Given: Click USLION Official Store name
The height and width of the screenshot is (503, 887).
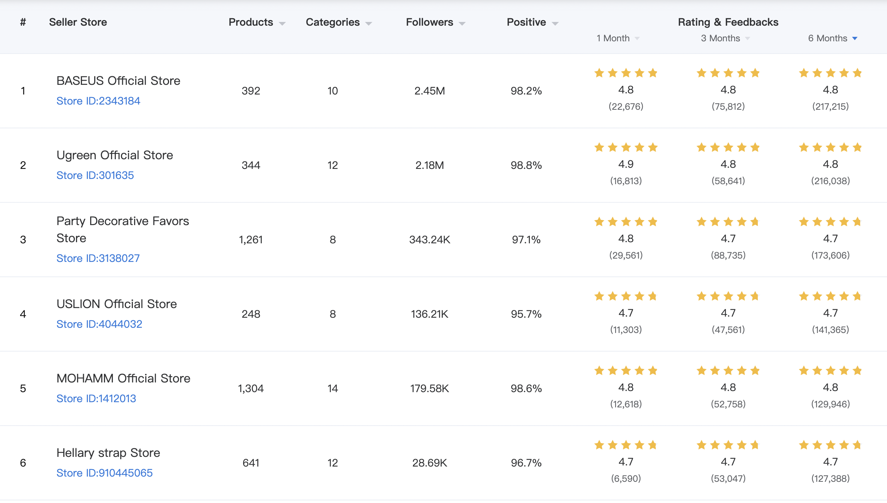Looking at the screenshot, I should coord(117,304).
